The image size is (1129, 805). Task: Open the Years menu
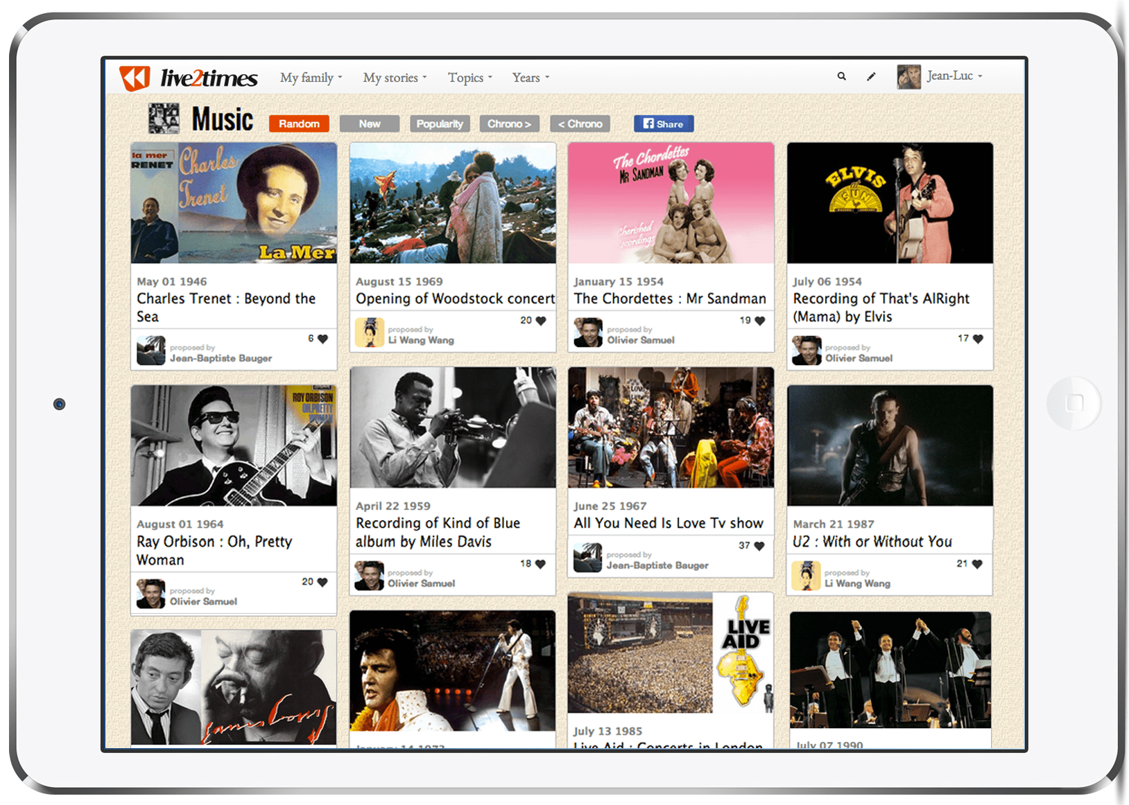tap(531, 78)
